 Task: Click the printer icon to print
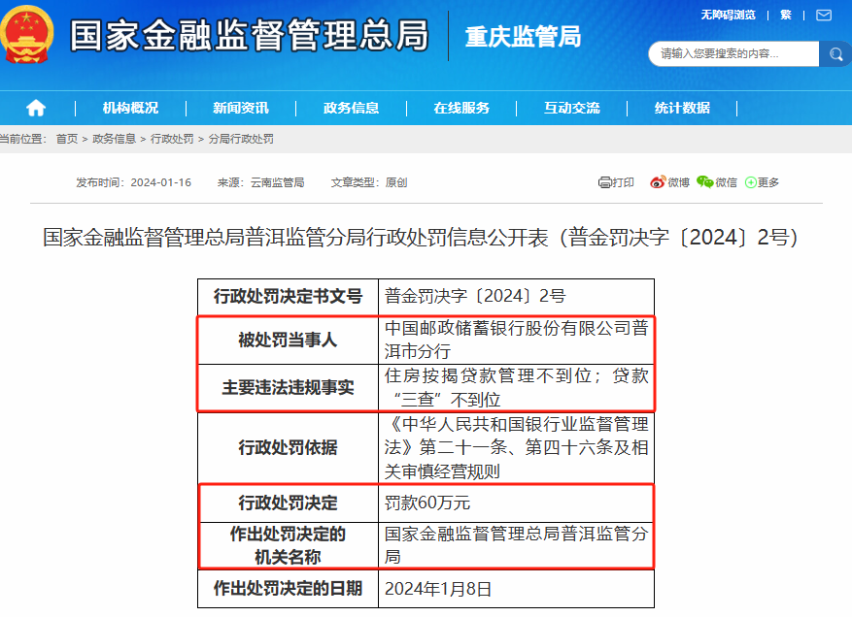tap(604, 182)
